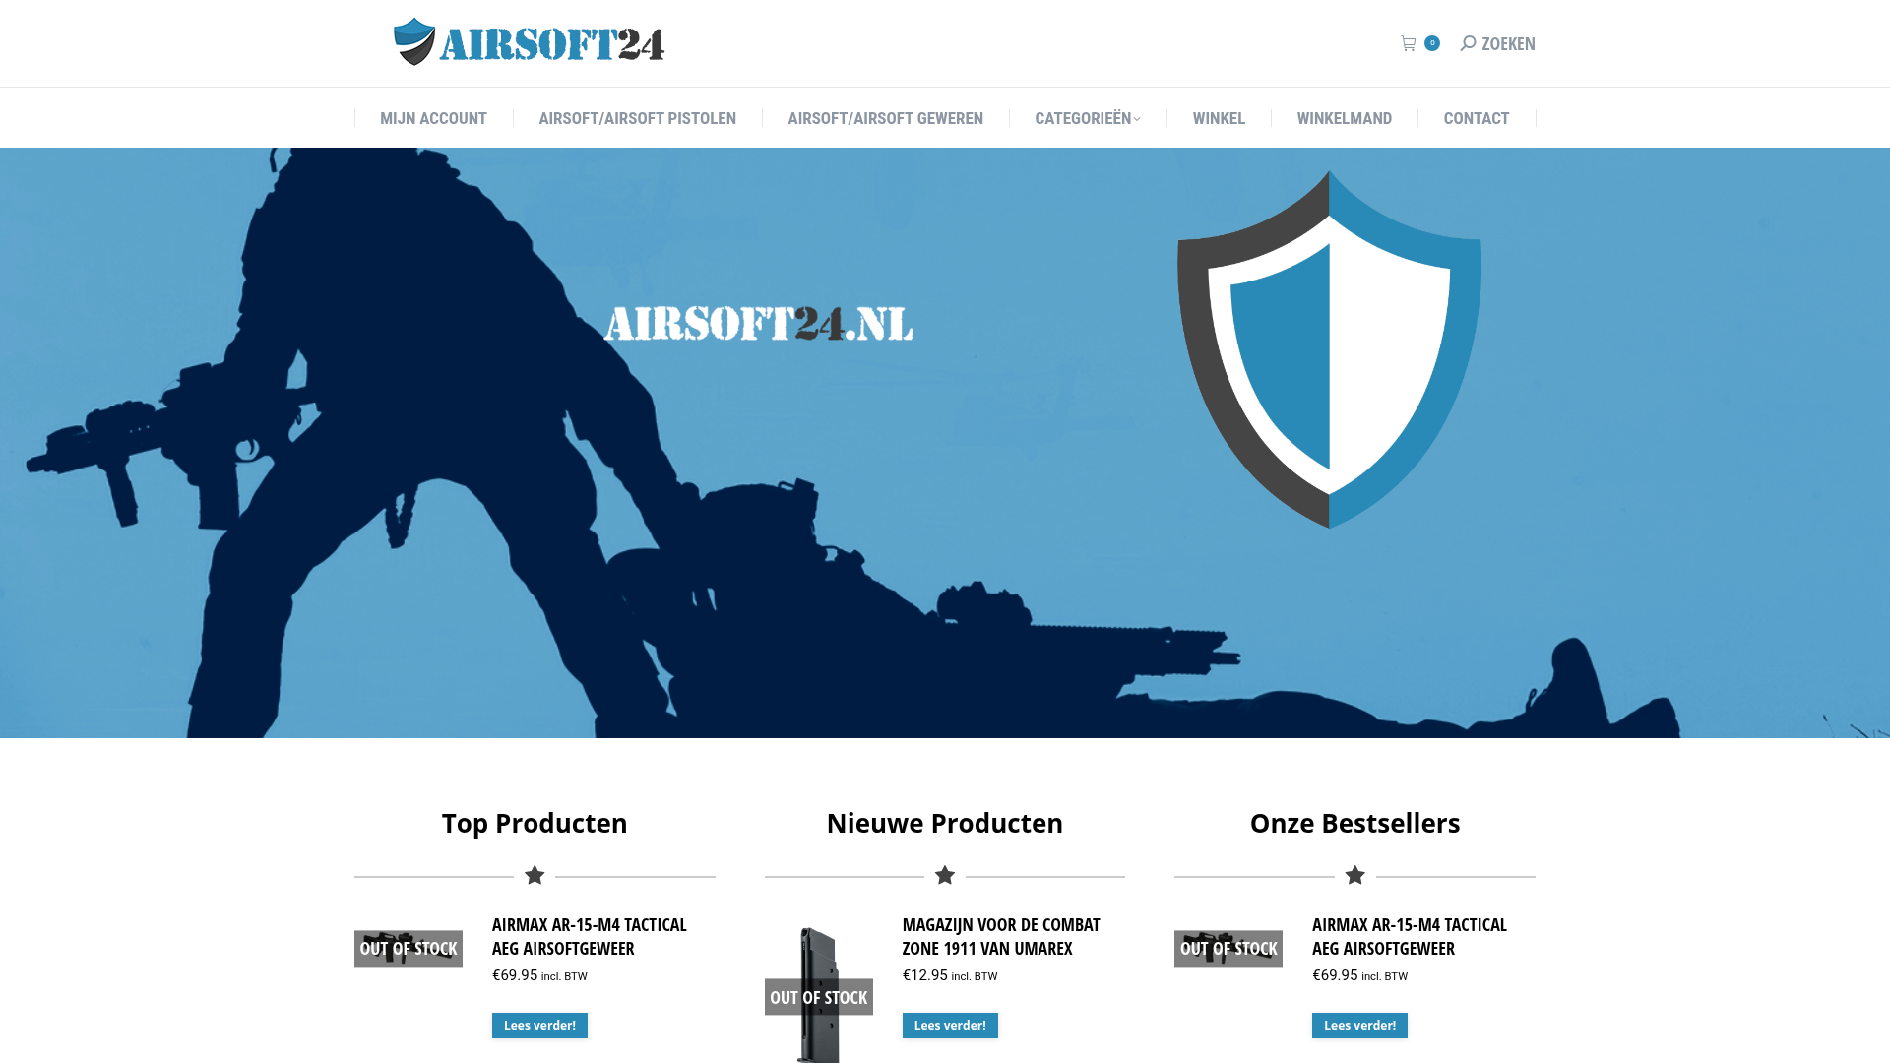This screenshot has width=1890, height=1063.
Task: Click Lees verder for Magazijn Combat Zone
Action: (x=950, y=1026)
